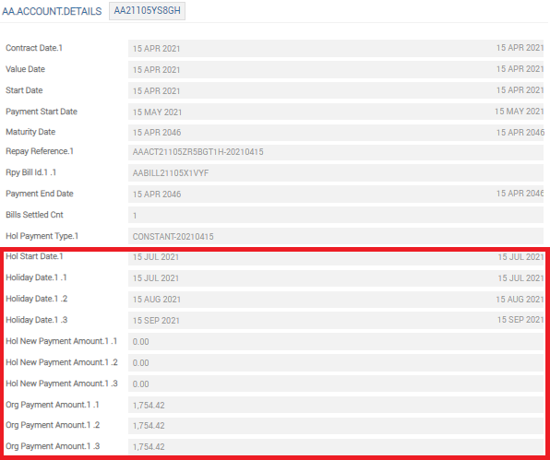This screenshot has height=460, width=550.
Task: Select the Contract Date.1 field
Action: click(x=336, y=48)
